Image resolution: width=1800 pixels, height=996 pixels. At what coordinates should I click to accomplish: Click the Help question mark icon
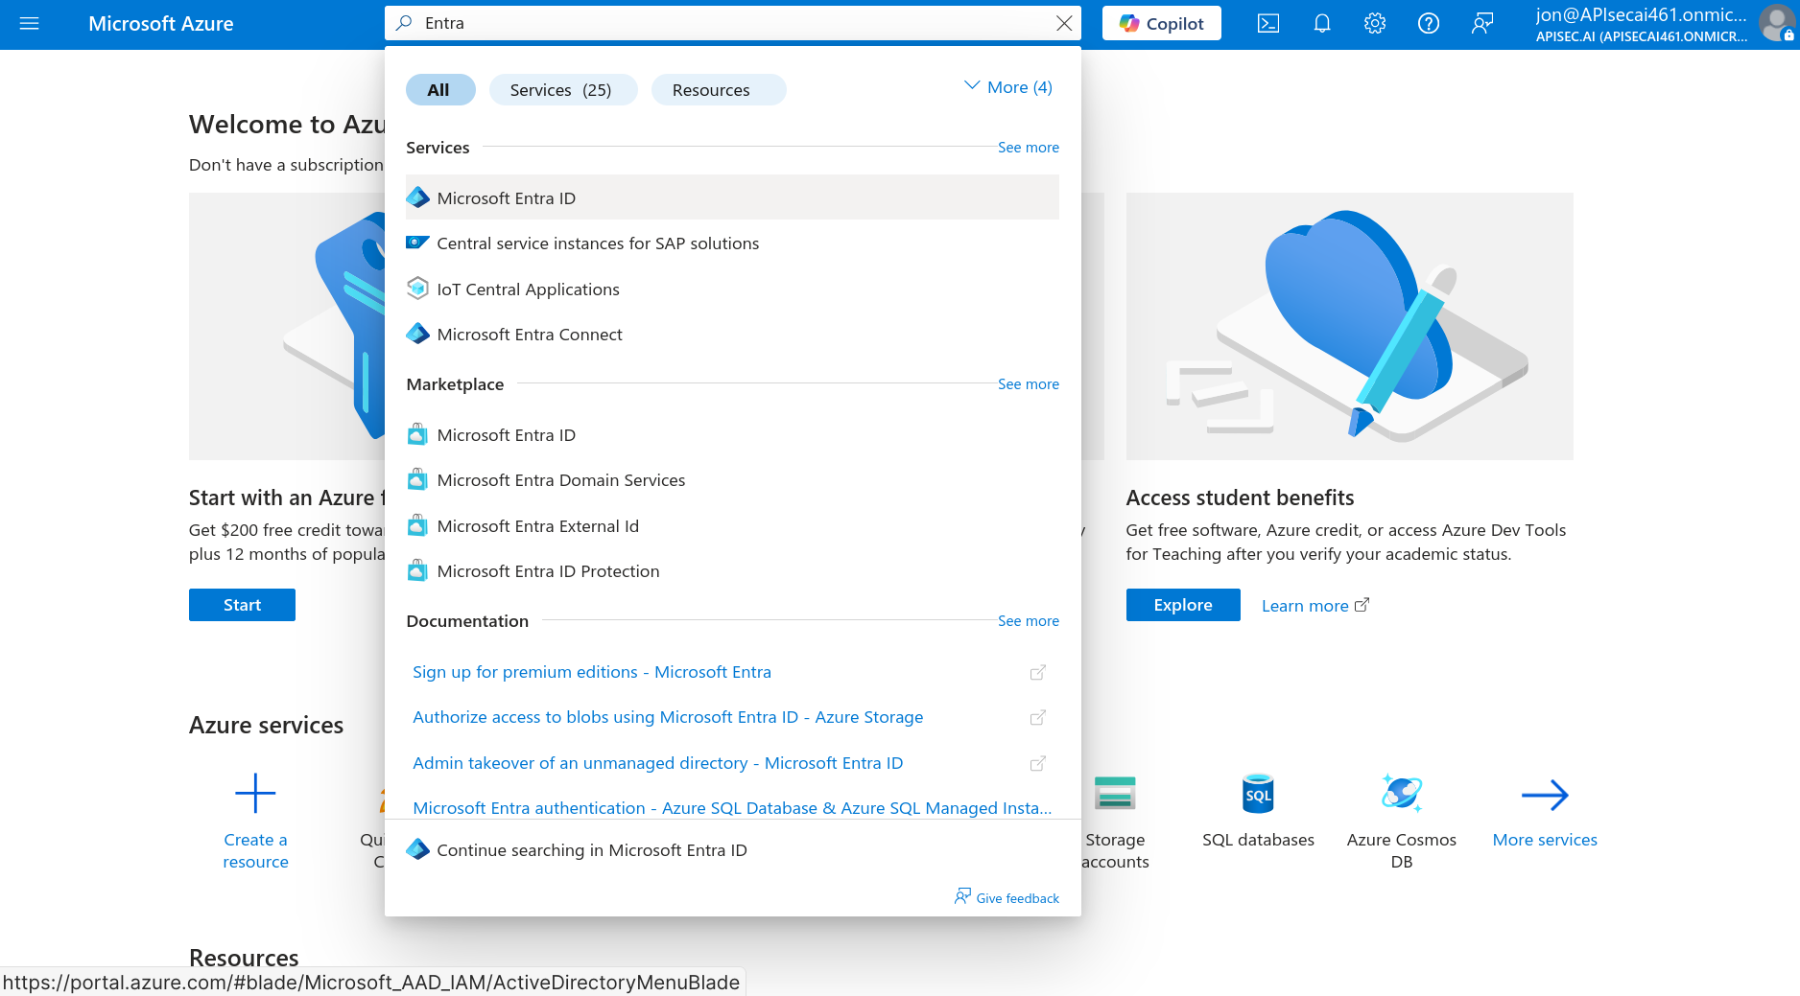(1428, 23)
